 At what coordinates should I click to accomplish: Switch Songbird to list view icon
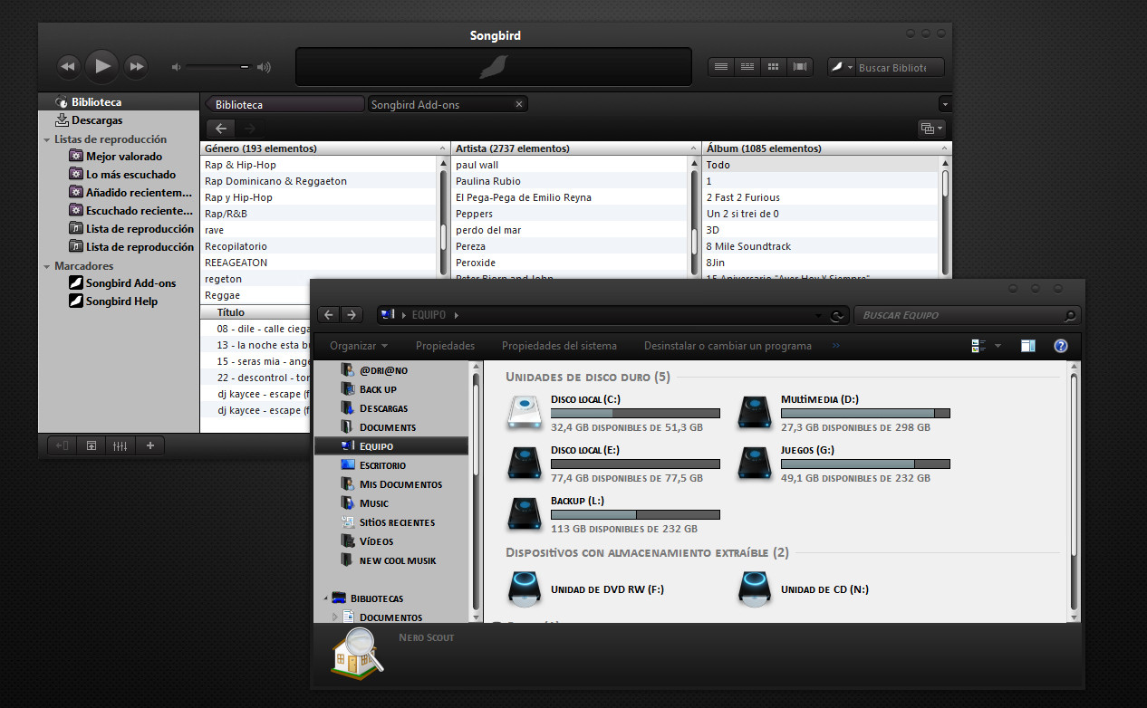(x=721, y=67)
